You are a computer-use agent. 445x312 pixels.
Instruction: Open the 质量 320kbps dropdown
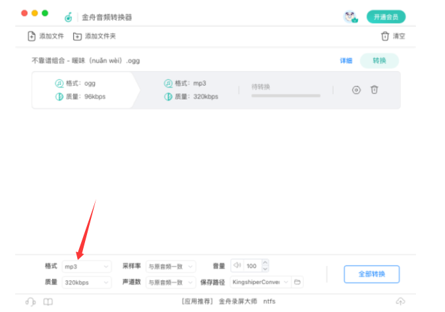[x=86, y=282]
